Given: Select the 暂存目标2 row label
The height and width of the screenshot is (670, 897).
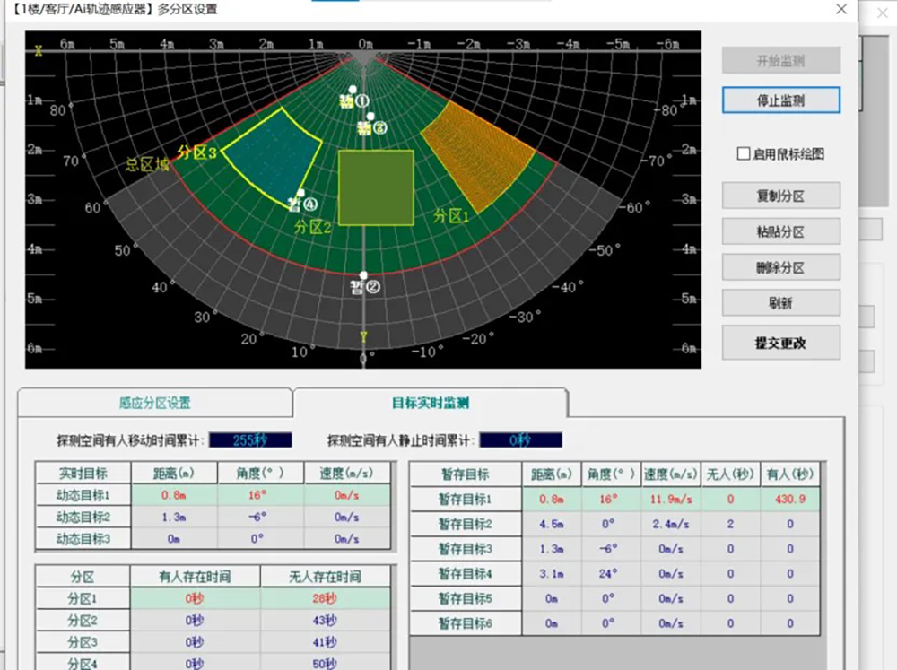Looking at the screenshot, I should (x=465, y=524).
